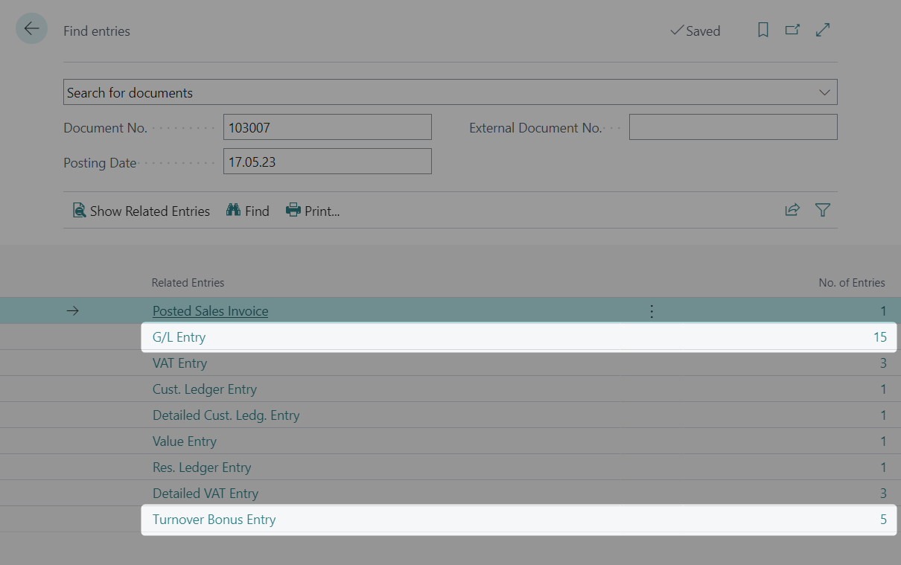Click the Print printer icon

click(x=293, y=210)
